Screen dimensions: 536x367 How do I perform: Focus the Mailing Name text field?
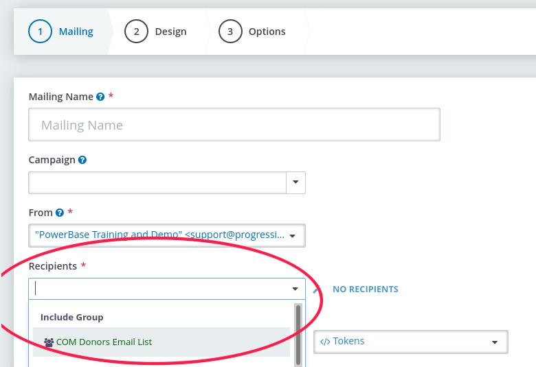(x=234, y=125)
